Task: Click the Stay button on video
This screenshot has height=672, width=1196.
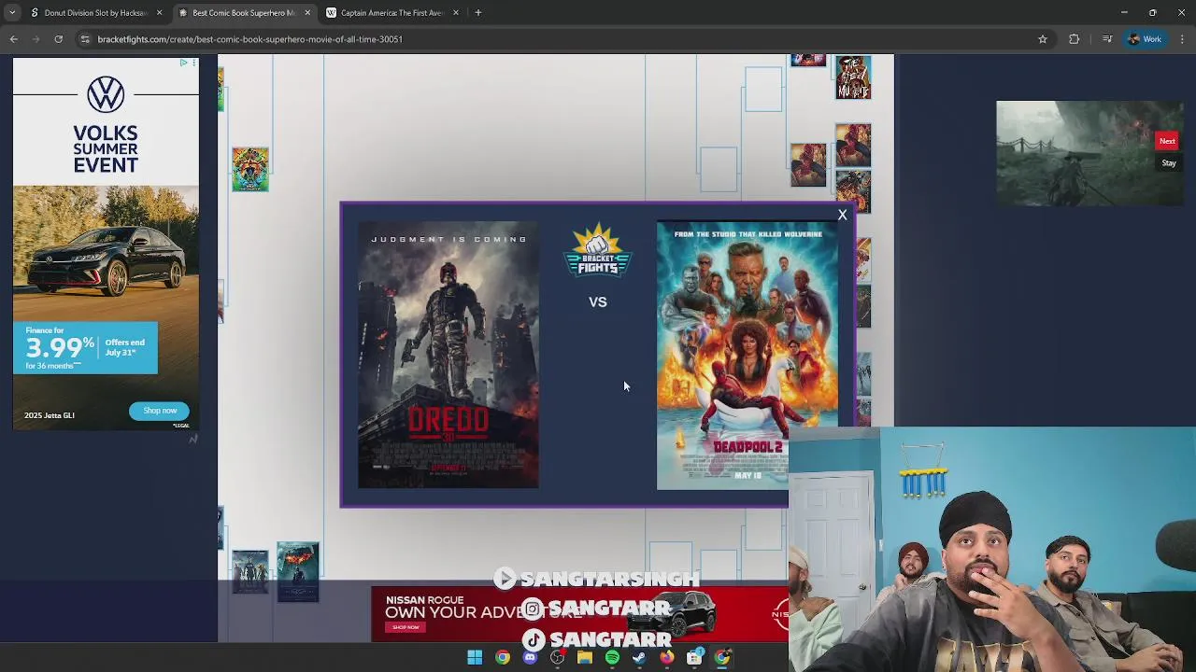Action: point(1169,163)
